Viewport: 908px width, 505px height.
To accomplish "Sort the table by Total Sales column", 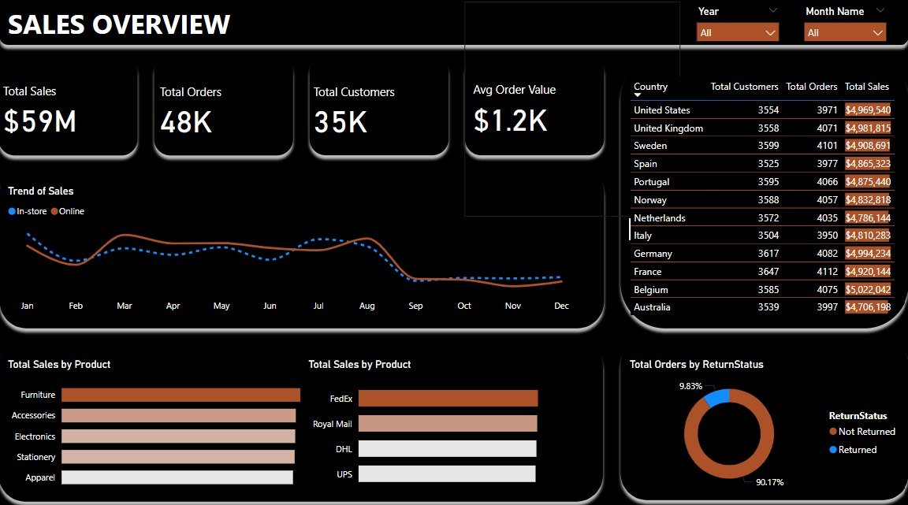I will point(868,87).
